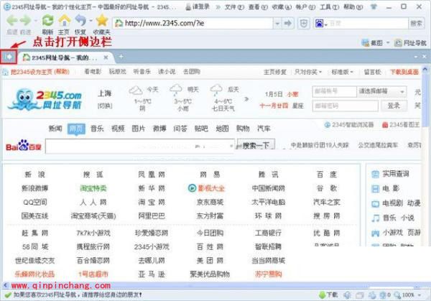431x301 pixels.
Task: Click the 影视大全 play icon
Action: coord(192,188)
